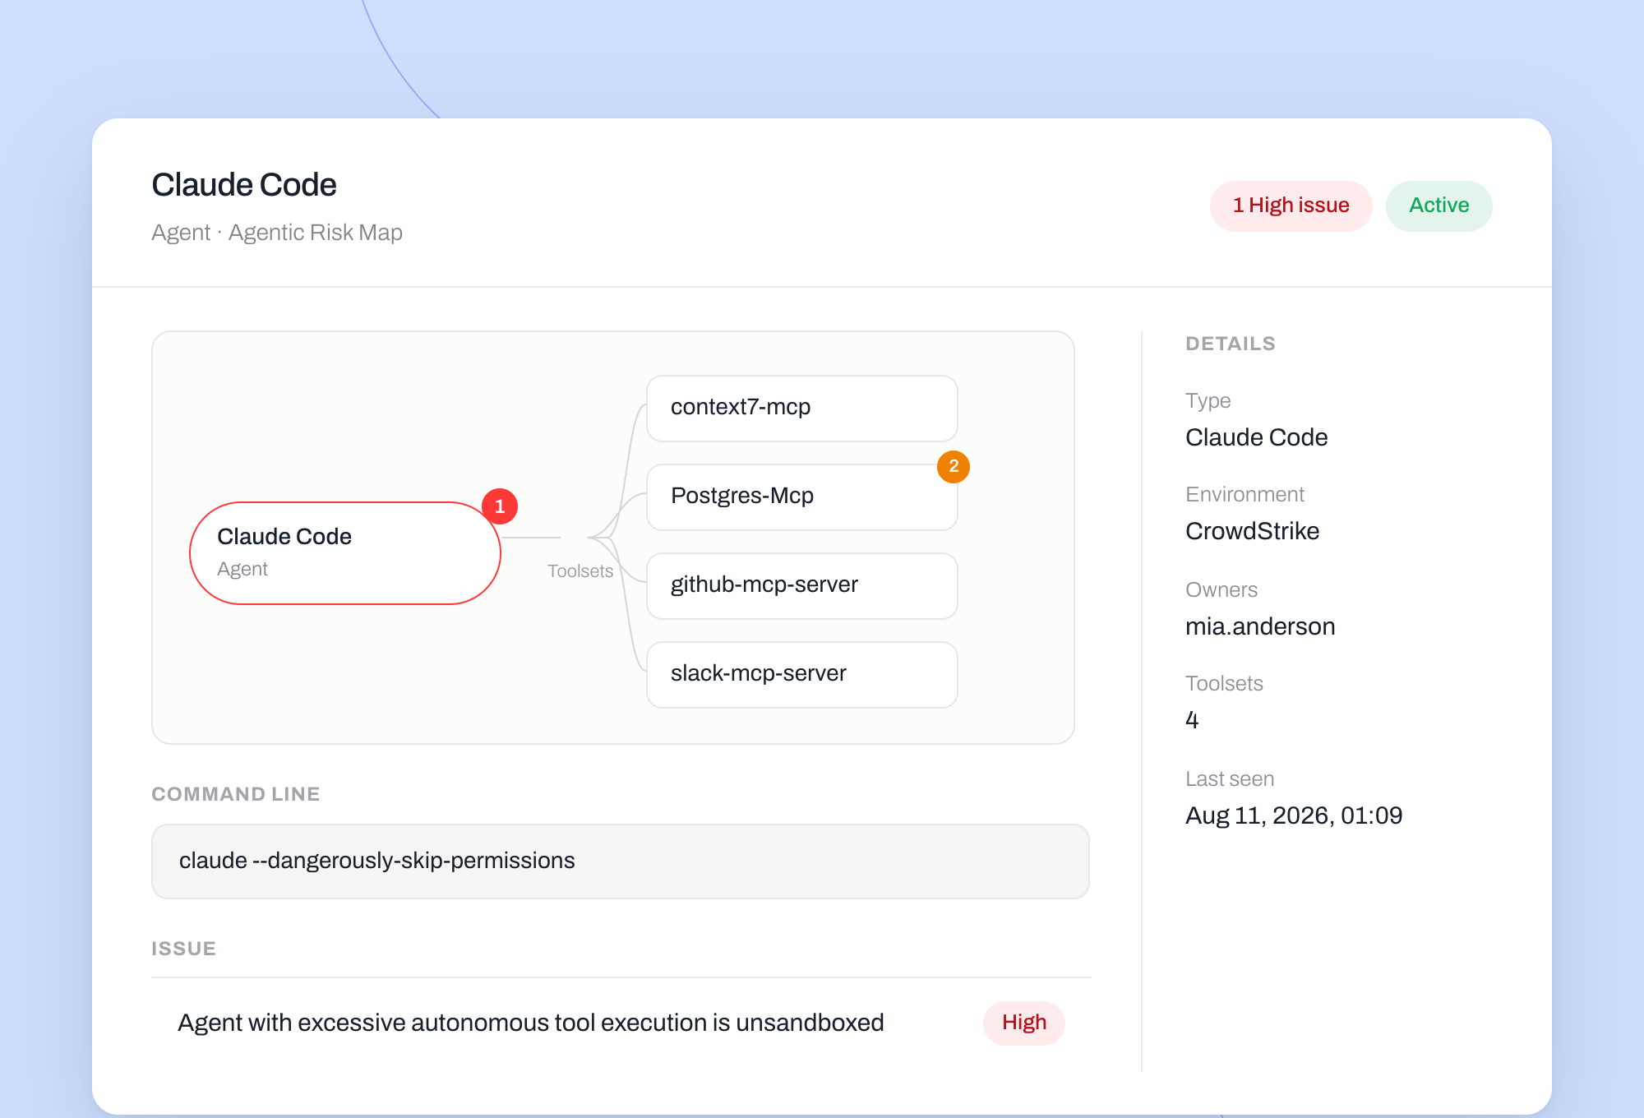Click the red badge 1 on Claude Code node

coord(500,506)
